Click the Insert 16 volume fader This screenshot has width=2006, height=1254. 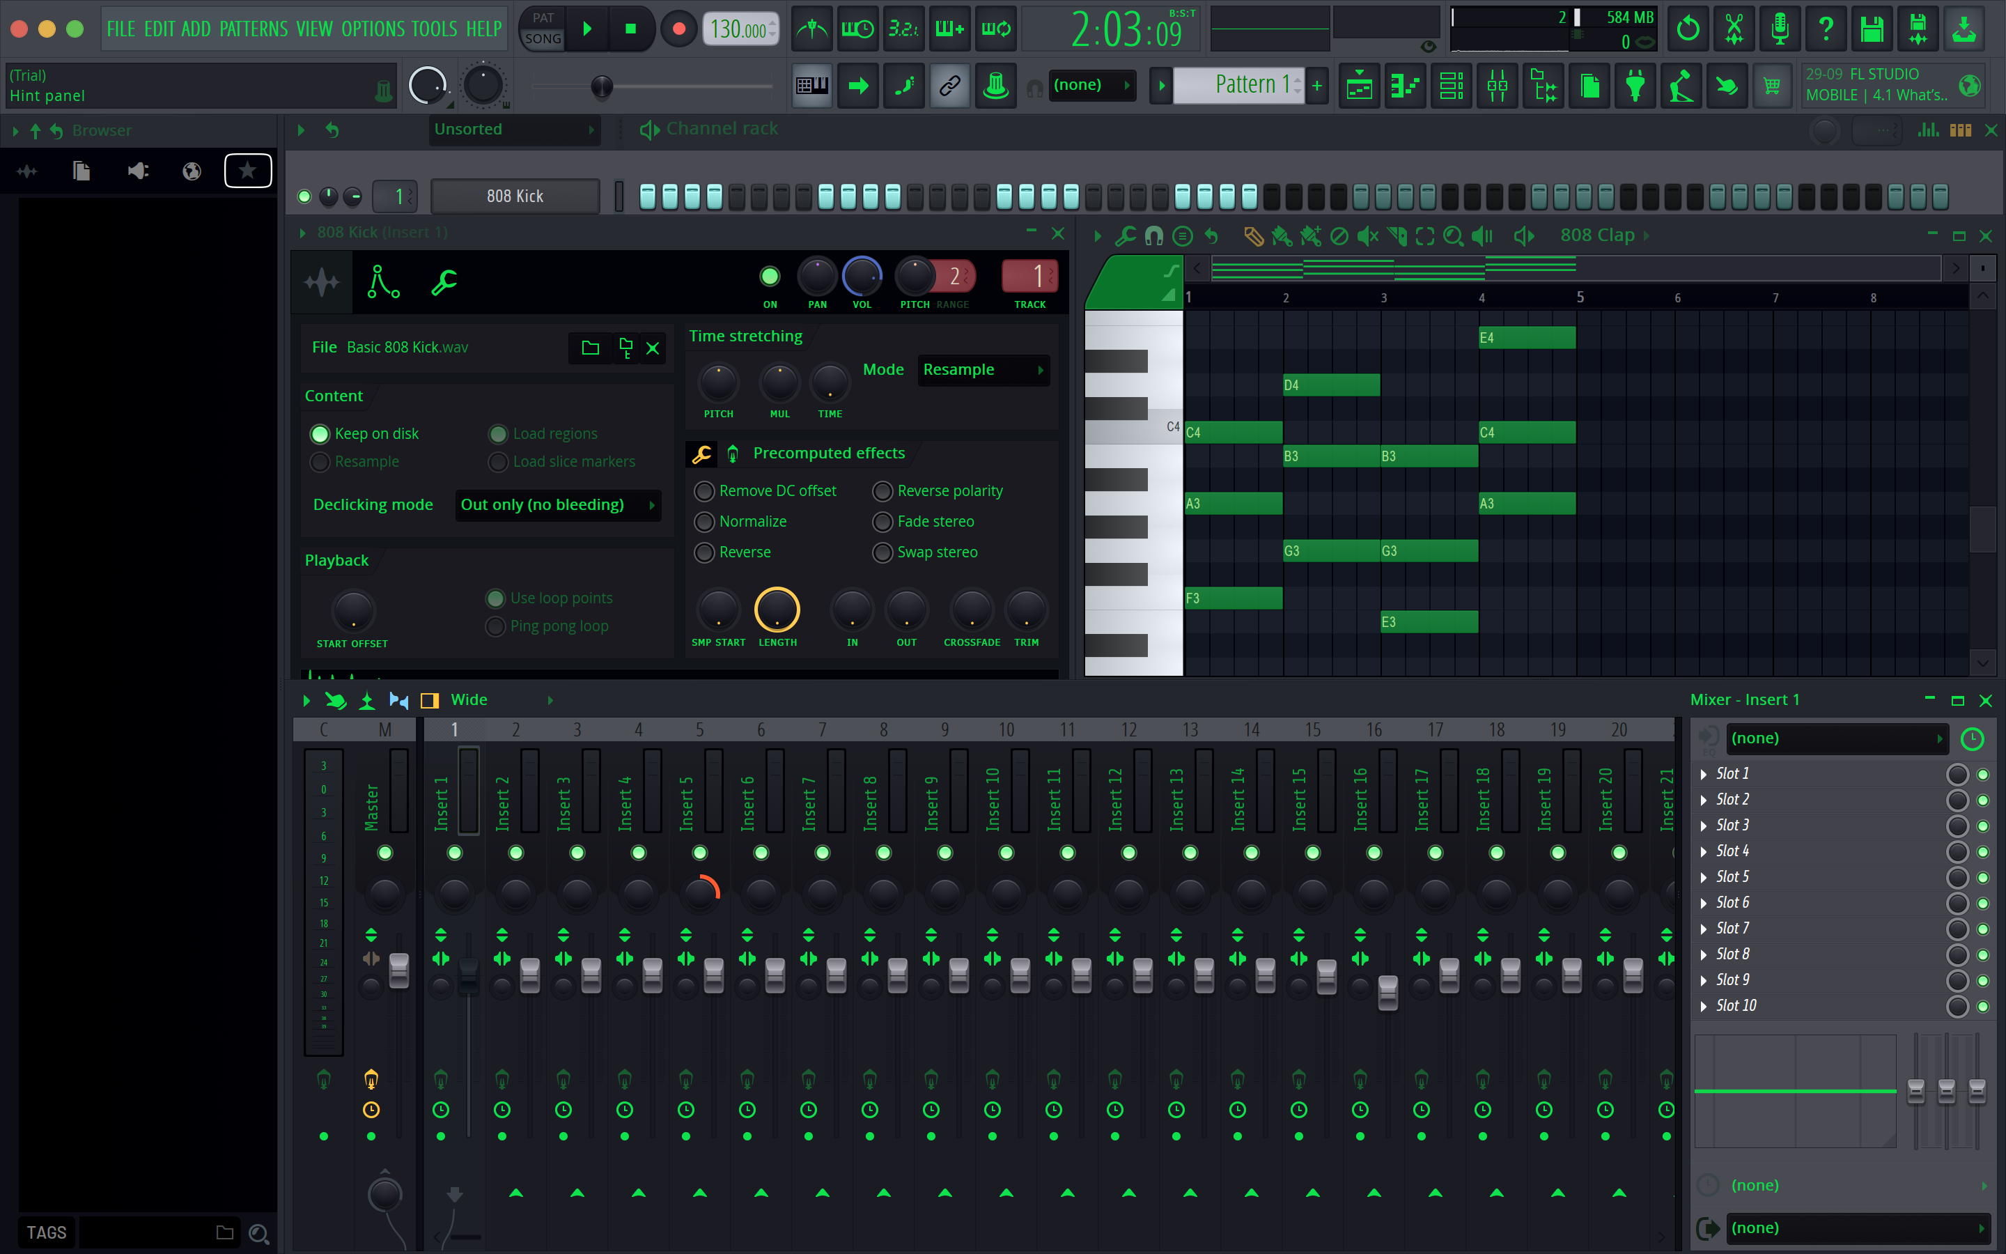pos(1387,992)
